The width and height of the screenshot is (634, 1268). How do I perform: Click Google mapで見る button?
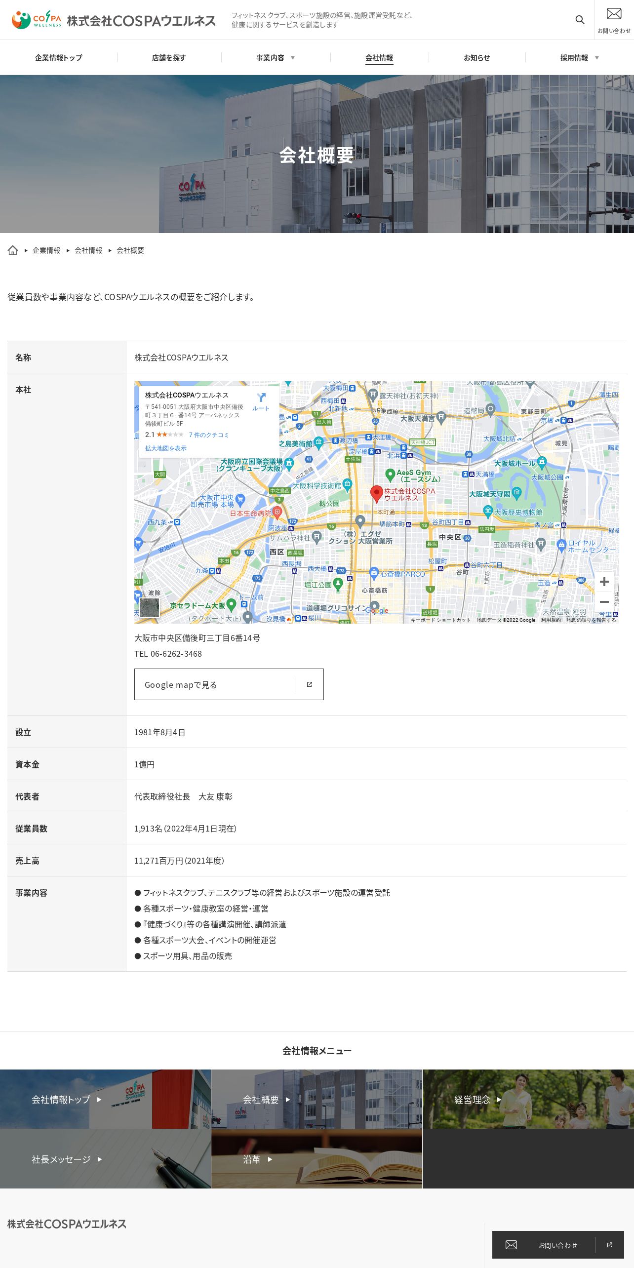pyautogui.click(x=229, y=684)
